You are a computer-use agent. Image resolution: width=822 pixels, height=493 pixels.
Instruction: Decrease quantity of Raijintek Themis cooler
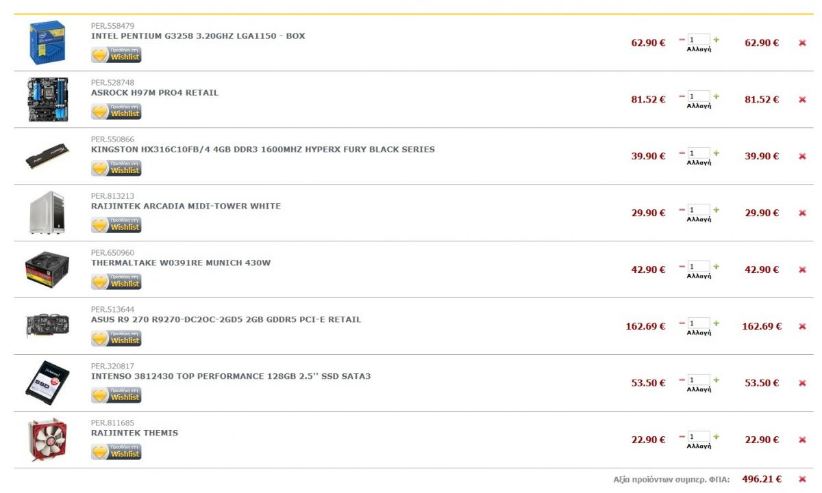click(682, 436)
